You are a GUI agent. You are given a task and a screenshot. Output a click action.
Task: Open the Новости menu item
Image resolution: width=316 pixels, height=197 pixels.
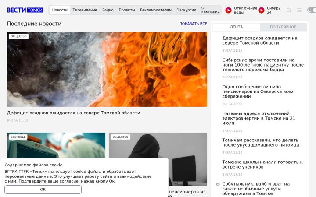60,10
